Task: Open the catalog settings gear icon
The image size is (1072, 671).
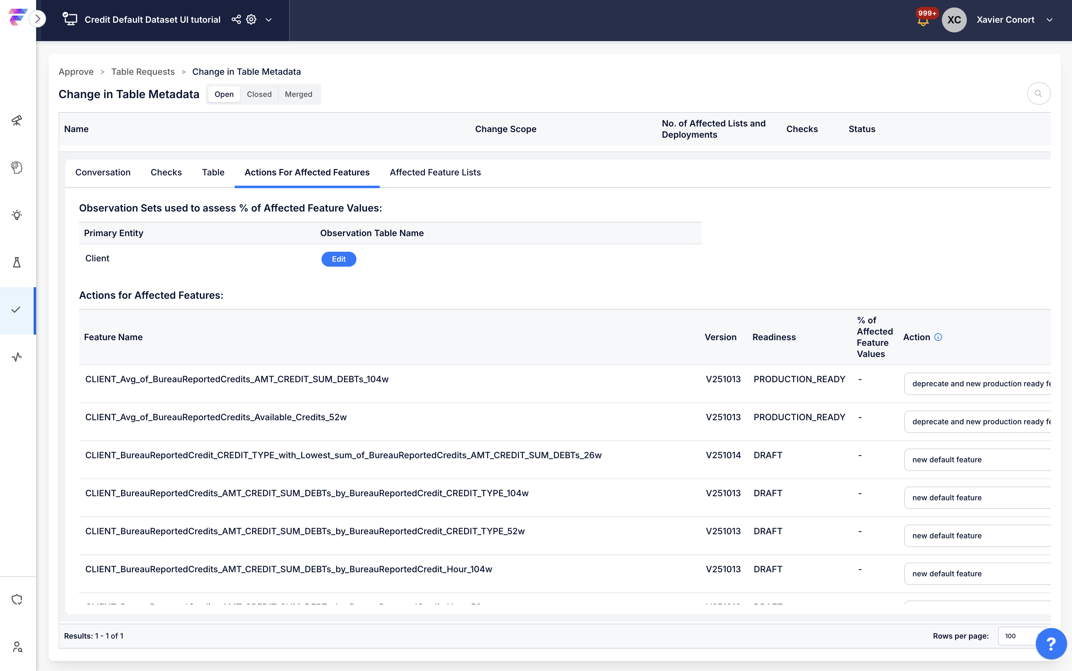Action: [252, 20]
